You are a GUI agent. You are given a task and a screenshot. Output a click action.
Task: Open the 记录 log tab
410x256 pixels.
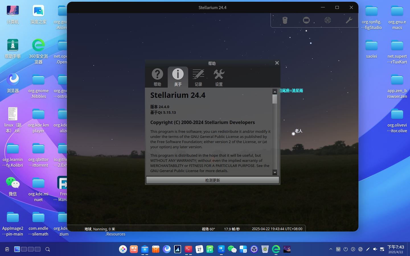tap(198, 77)
